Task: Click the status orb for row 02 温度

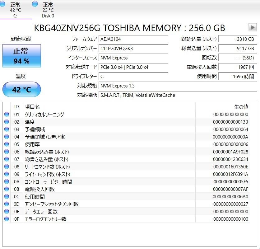Action: pyautogui.click(x=7, y=122)
